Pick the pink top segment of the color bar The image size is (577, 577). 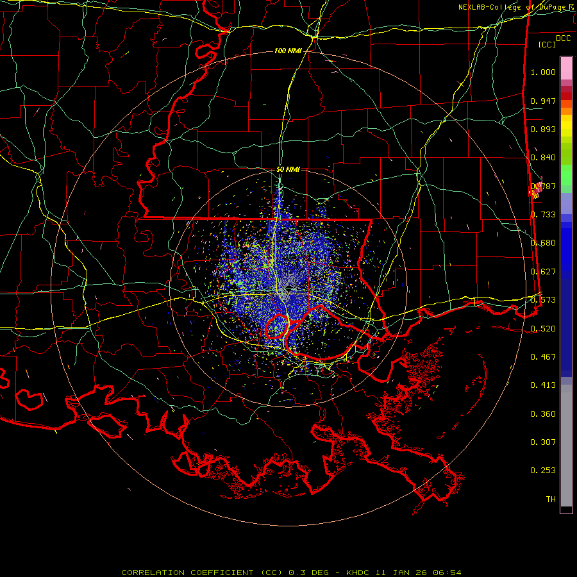(x=566, y=68)
